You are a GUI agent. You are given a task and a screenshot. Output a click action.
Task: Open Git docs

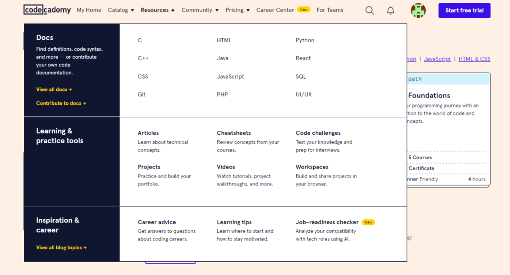click(141, 94)
